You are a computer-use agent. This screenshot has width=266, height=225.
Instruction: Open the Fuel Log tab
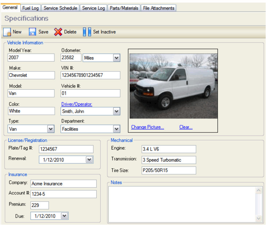[31, 8]
